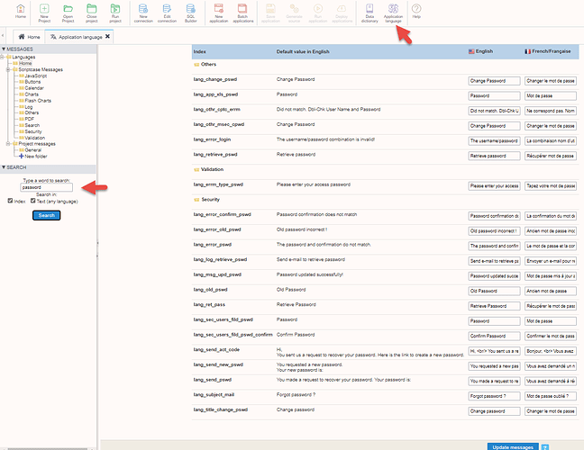Click the New application icon
Screen dimensions: 584x450
coord(219,13)
